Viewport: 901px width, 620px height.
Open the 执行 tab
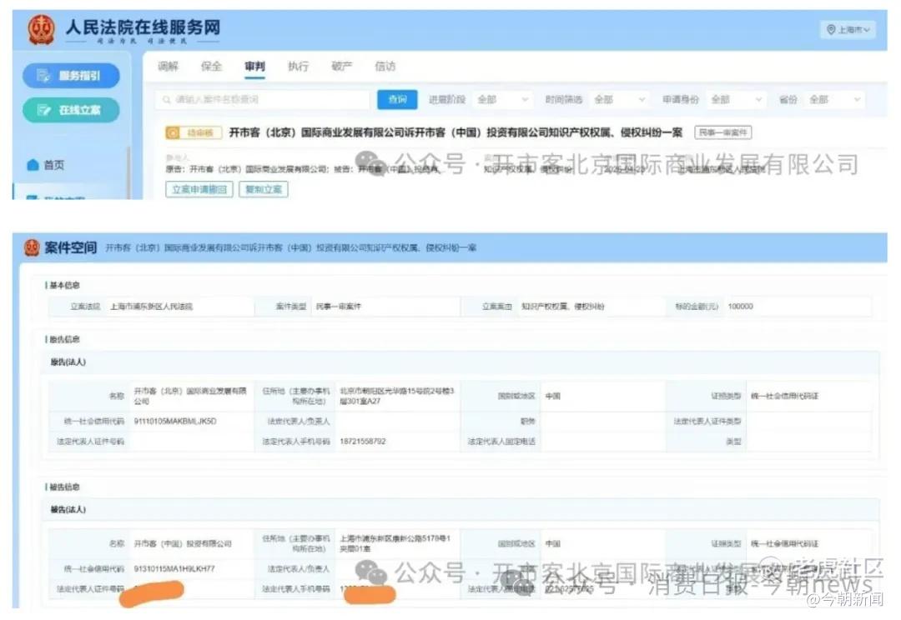coord(298,67)
